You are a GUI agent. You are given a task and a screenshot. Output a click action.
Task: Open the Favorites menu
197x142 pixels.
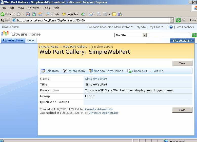[x=33, y=8]
